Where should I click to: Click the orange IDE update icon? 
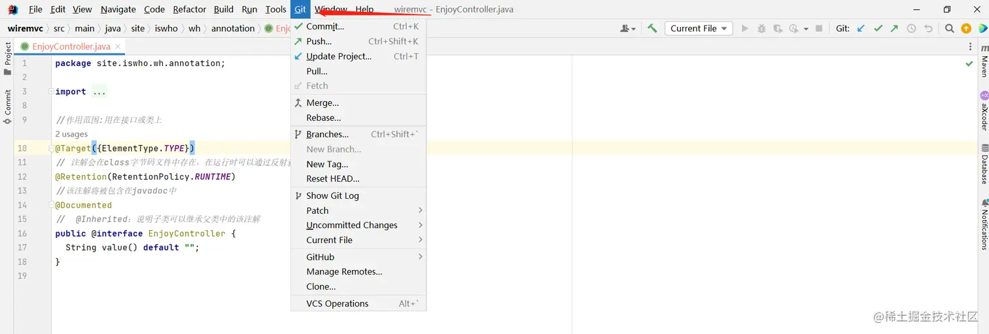(x=966, y=28)
